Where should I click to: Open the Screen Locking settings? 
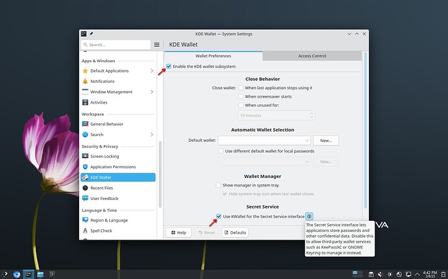coord(118,156)
